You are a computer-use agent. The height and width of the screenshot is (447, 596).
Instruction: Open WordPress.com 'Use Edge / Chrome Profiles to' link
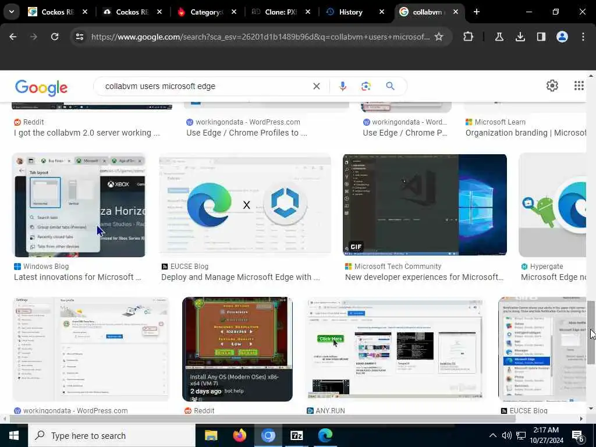click(246, 133)
